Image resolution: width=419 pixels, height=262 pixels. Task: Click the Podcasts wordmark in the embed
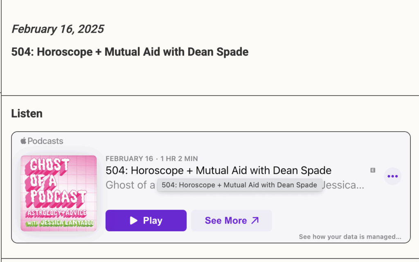coord(45,141)
